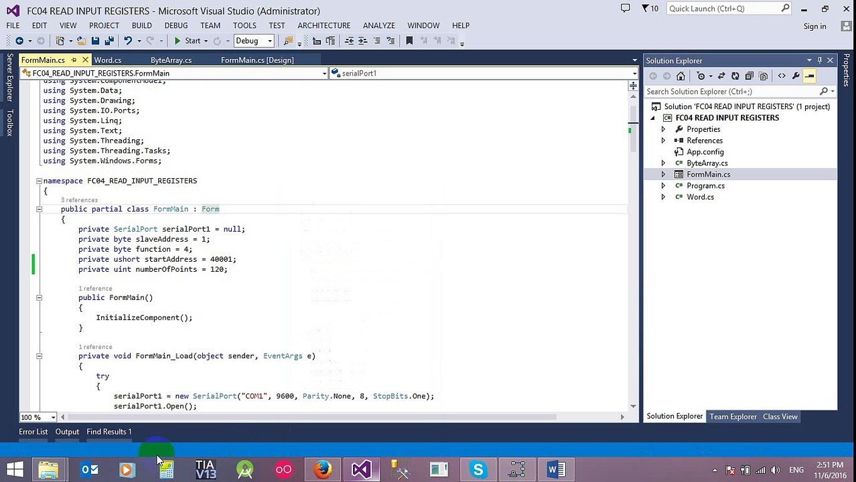Open Firefox from the taskbar
This screenshot has height=482, width=856.
pos(323,469)
